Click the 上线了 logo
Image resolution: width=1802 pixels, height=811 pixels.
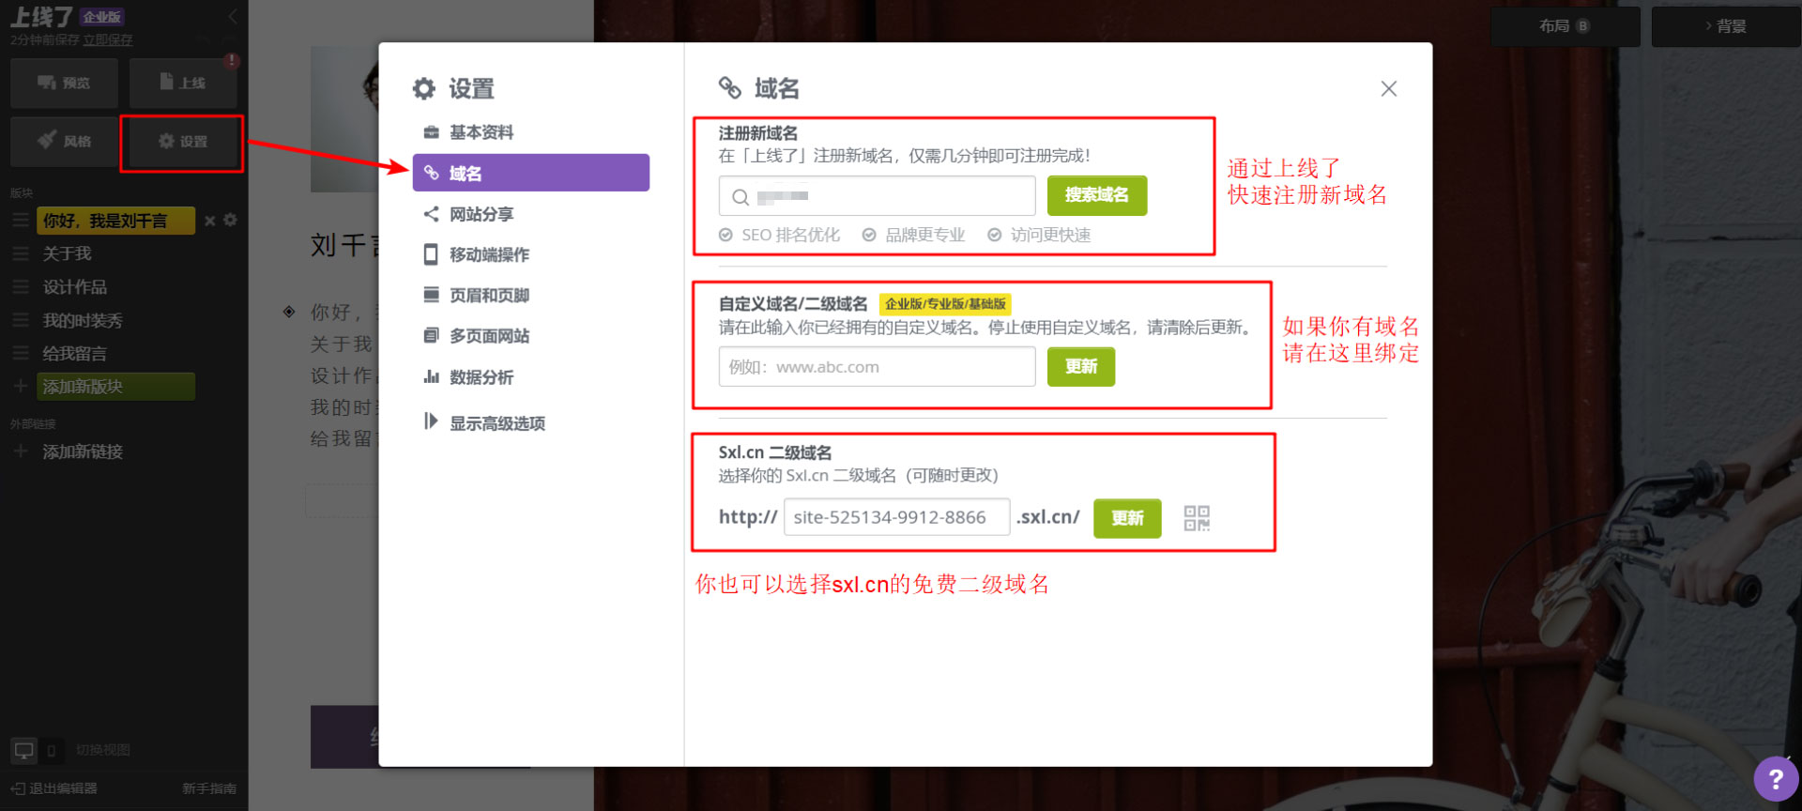41,17
